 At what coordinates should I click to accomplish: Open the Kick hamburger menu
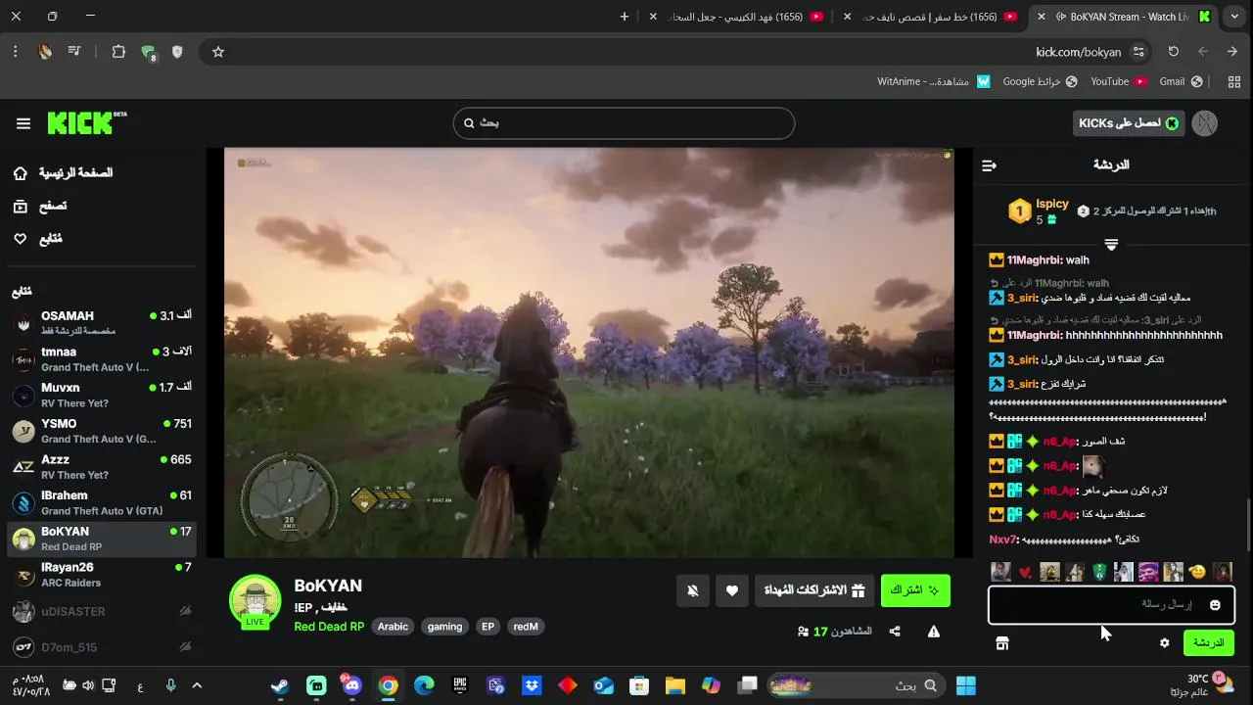(x=23, y=123)
